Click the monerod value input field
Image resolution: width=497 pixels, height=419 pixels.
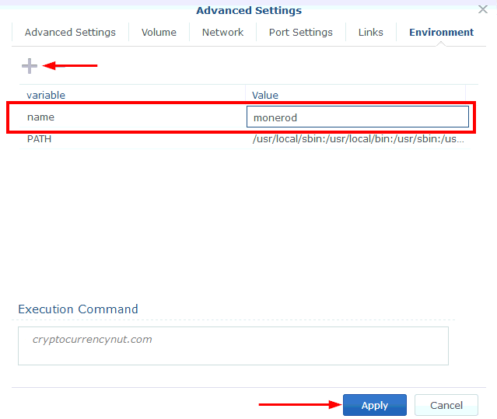[358, 117]
